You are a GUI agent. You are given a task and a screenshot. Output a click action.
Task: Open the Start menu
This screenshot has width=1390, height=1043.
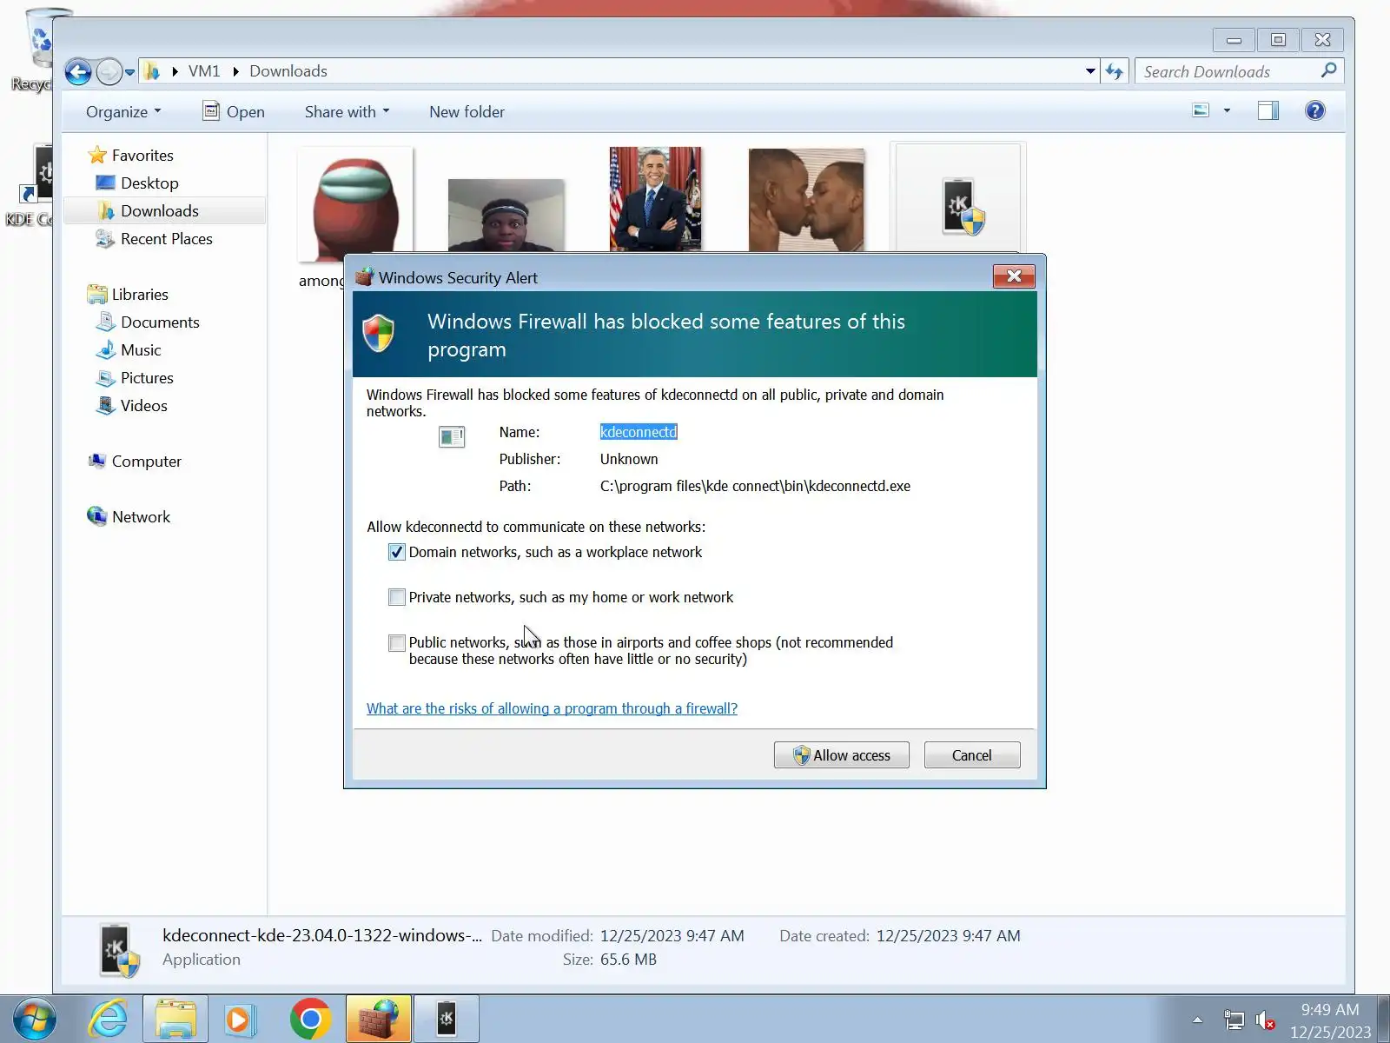pyautogui.click(x=34, y=1019)
